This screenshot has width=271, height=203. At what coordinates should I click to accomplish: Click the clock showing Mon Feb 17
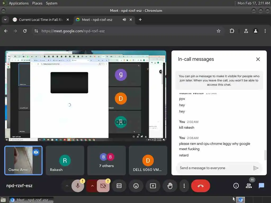[x=254, y=3]
